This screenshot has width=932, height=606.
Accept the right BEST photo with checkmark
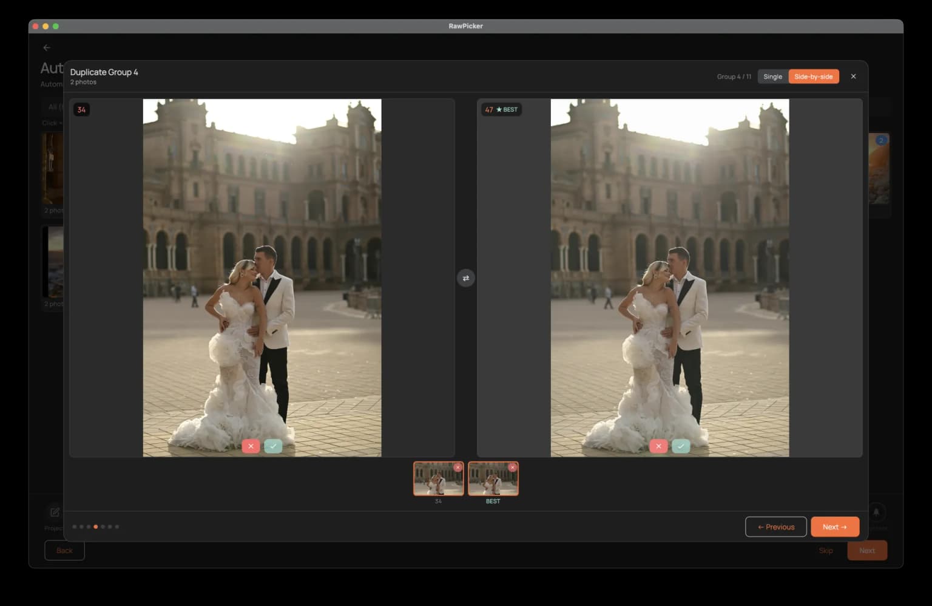tap(681, 446)
